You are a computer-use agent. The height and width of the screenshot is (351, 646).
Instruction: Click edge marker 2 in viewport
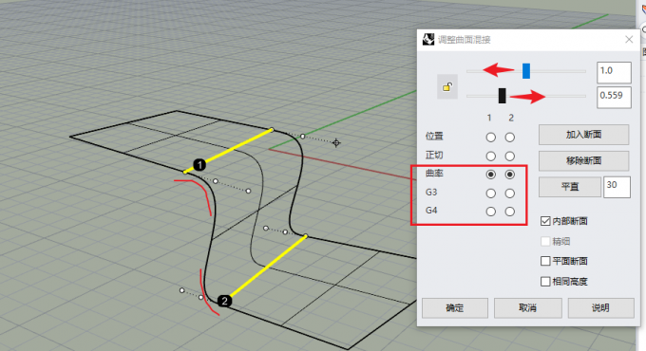point(224,301)
